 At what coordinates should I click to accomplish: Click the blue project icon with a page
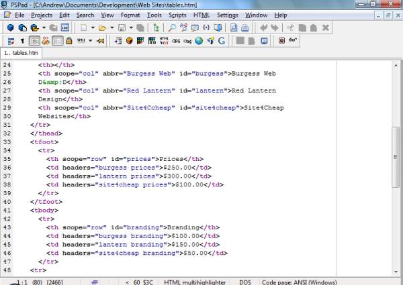[23, 27]
